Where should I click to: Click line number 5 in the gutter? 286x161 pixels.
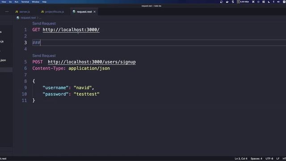25,62
